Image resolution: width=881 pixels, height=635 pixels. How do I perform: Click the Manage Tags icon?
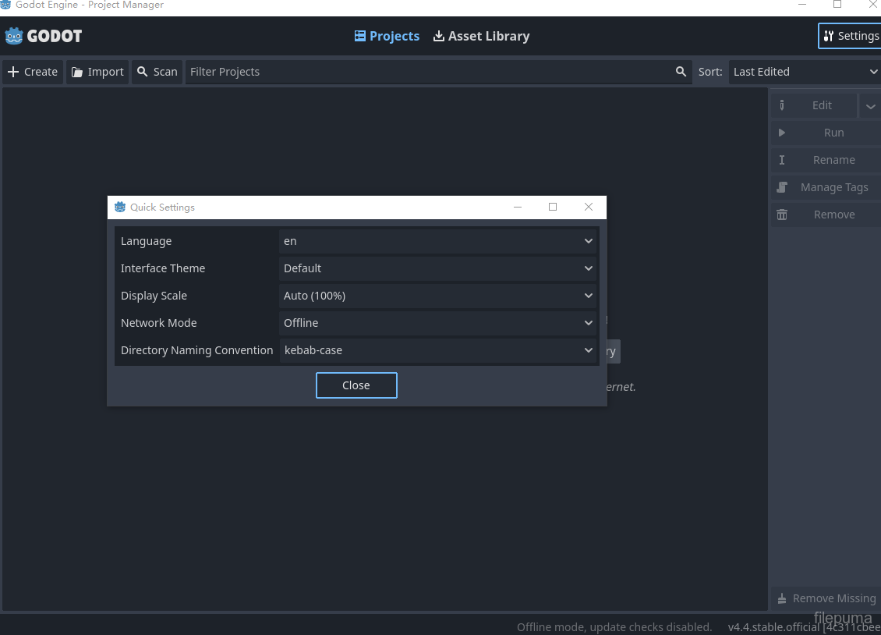click(782, 187)
